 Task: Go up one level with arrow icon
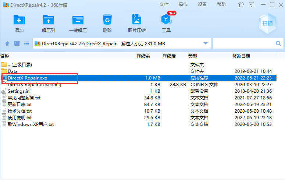click(x=7, y=43)
